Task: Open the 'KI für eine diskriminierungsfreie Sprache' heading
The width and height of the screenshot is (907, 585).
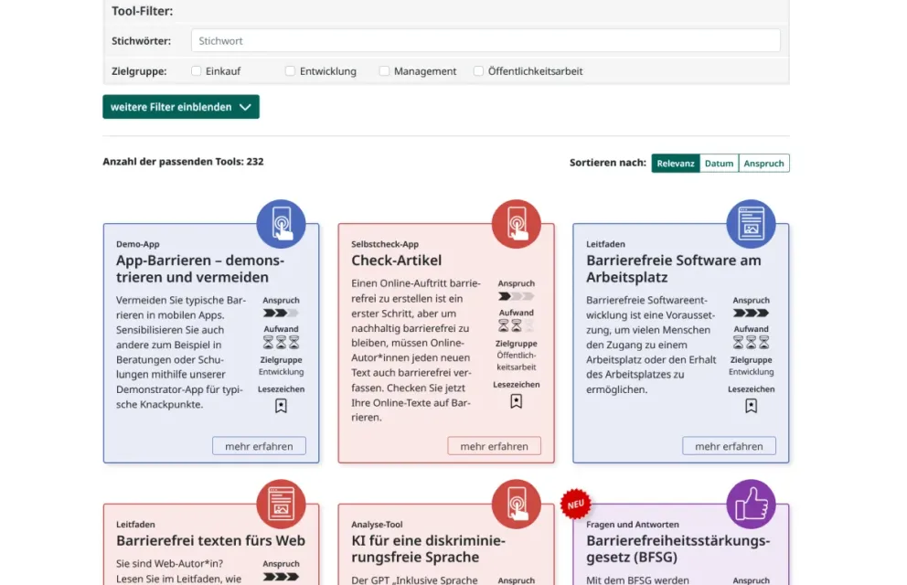Action: [428, 548]
